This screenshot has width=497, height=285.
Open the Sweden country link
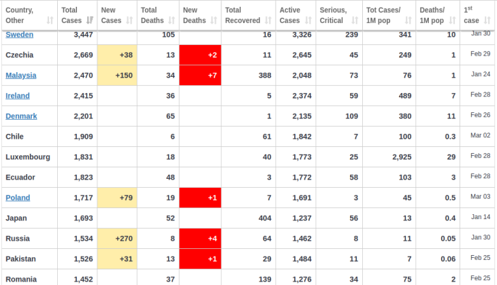pyautogui.click(x=19, y=35)
